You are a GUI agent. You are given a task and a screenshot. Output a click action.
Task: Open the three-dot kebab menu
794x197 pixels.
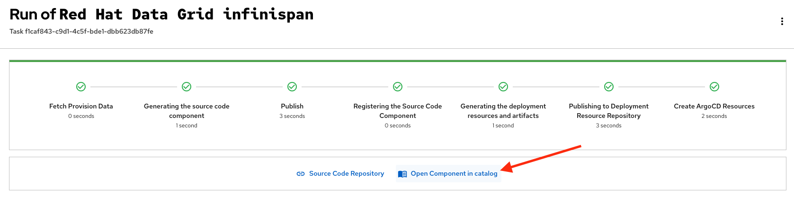(x=782, y=21)
